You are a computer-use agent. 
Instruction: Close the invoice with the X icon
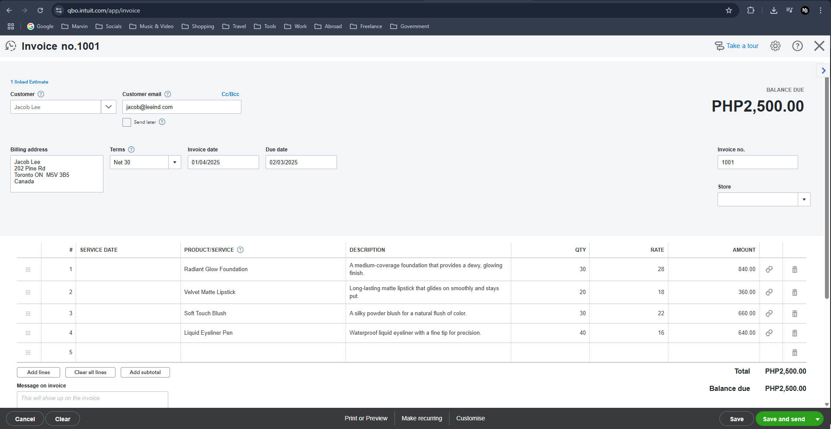(x=819, y=46)
